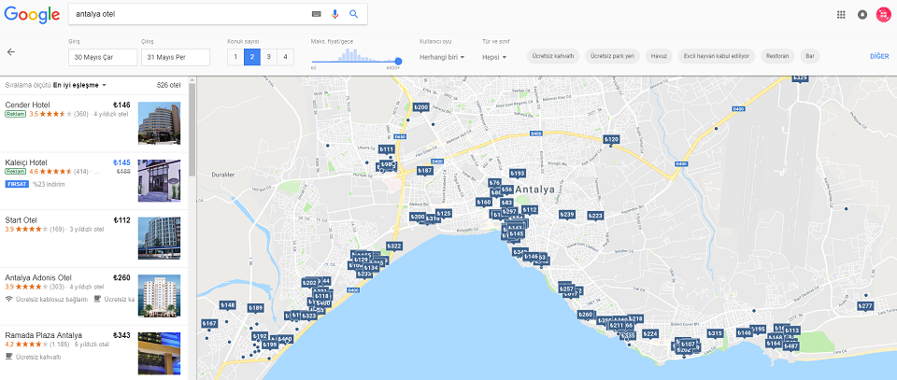Click Kaleiçi Hotel price ₺145
This screenshot has height=380, width=897.
tap(121, 162)
